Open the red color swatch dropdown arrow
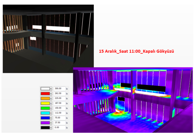This screenshot has height=137, width=195. 51,94
